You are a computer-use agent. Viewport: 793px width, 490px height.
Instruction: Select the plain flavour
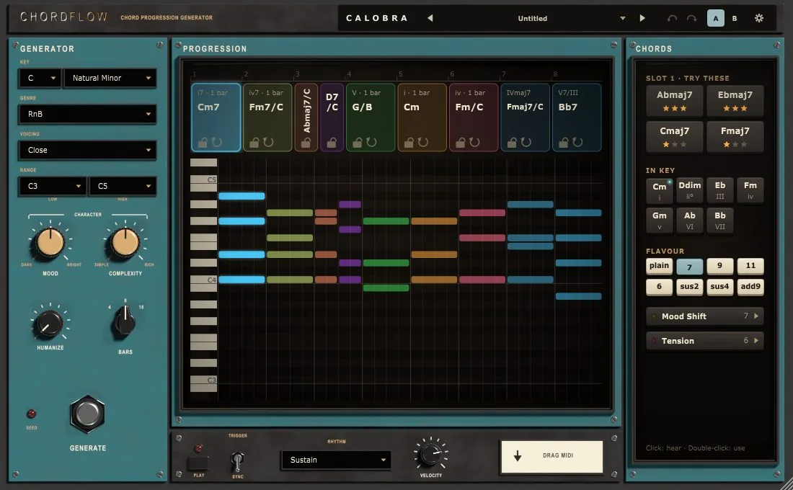coord(659,266)
